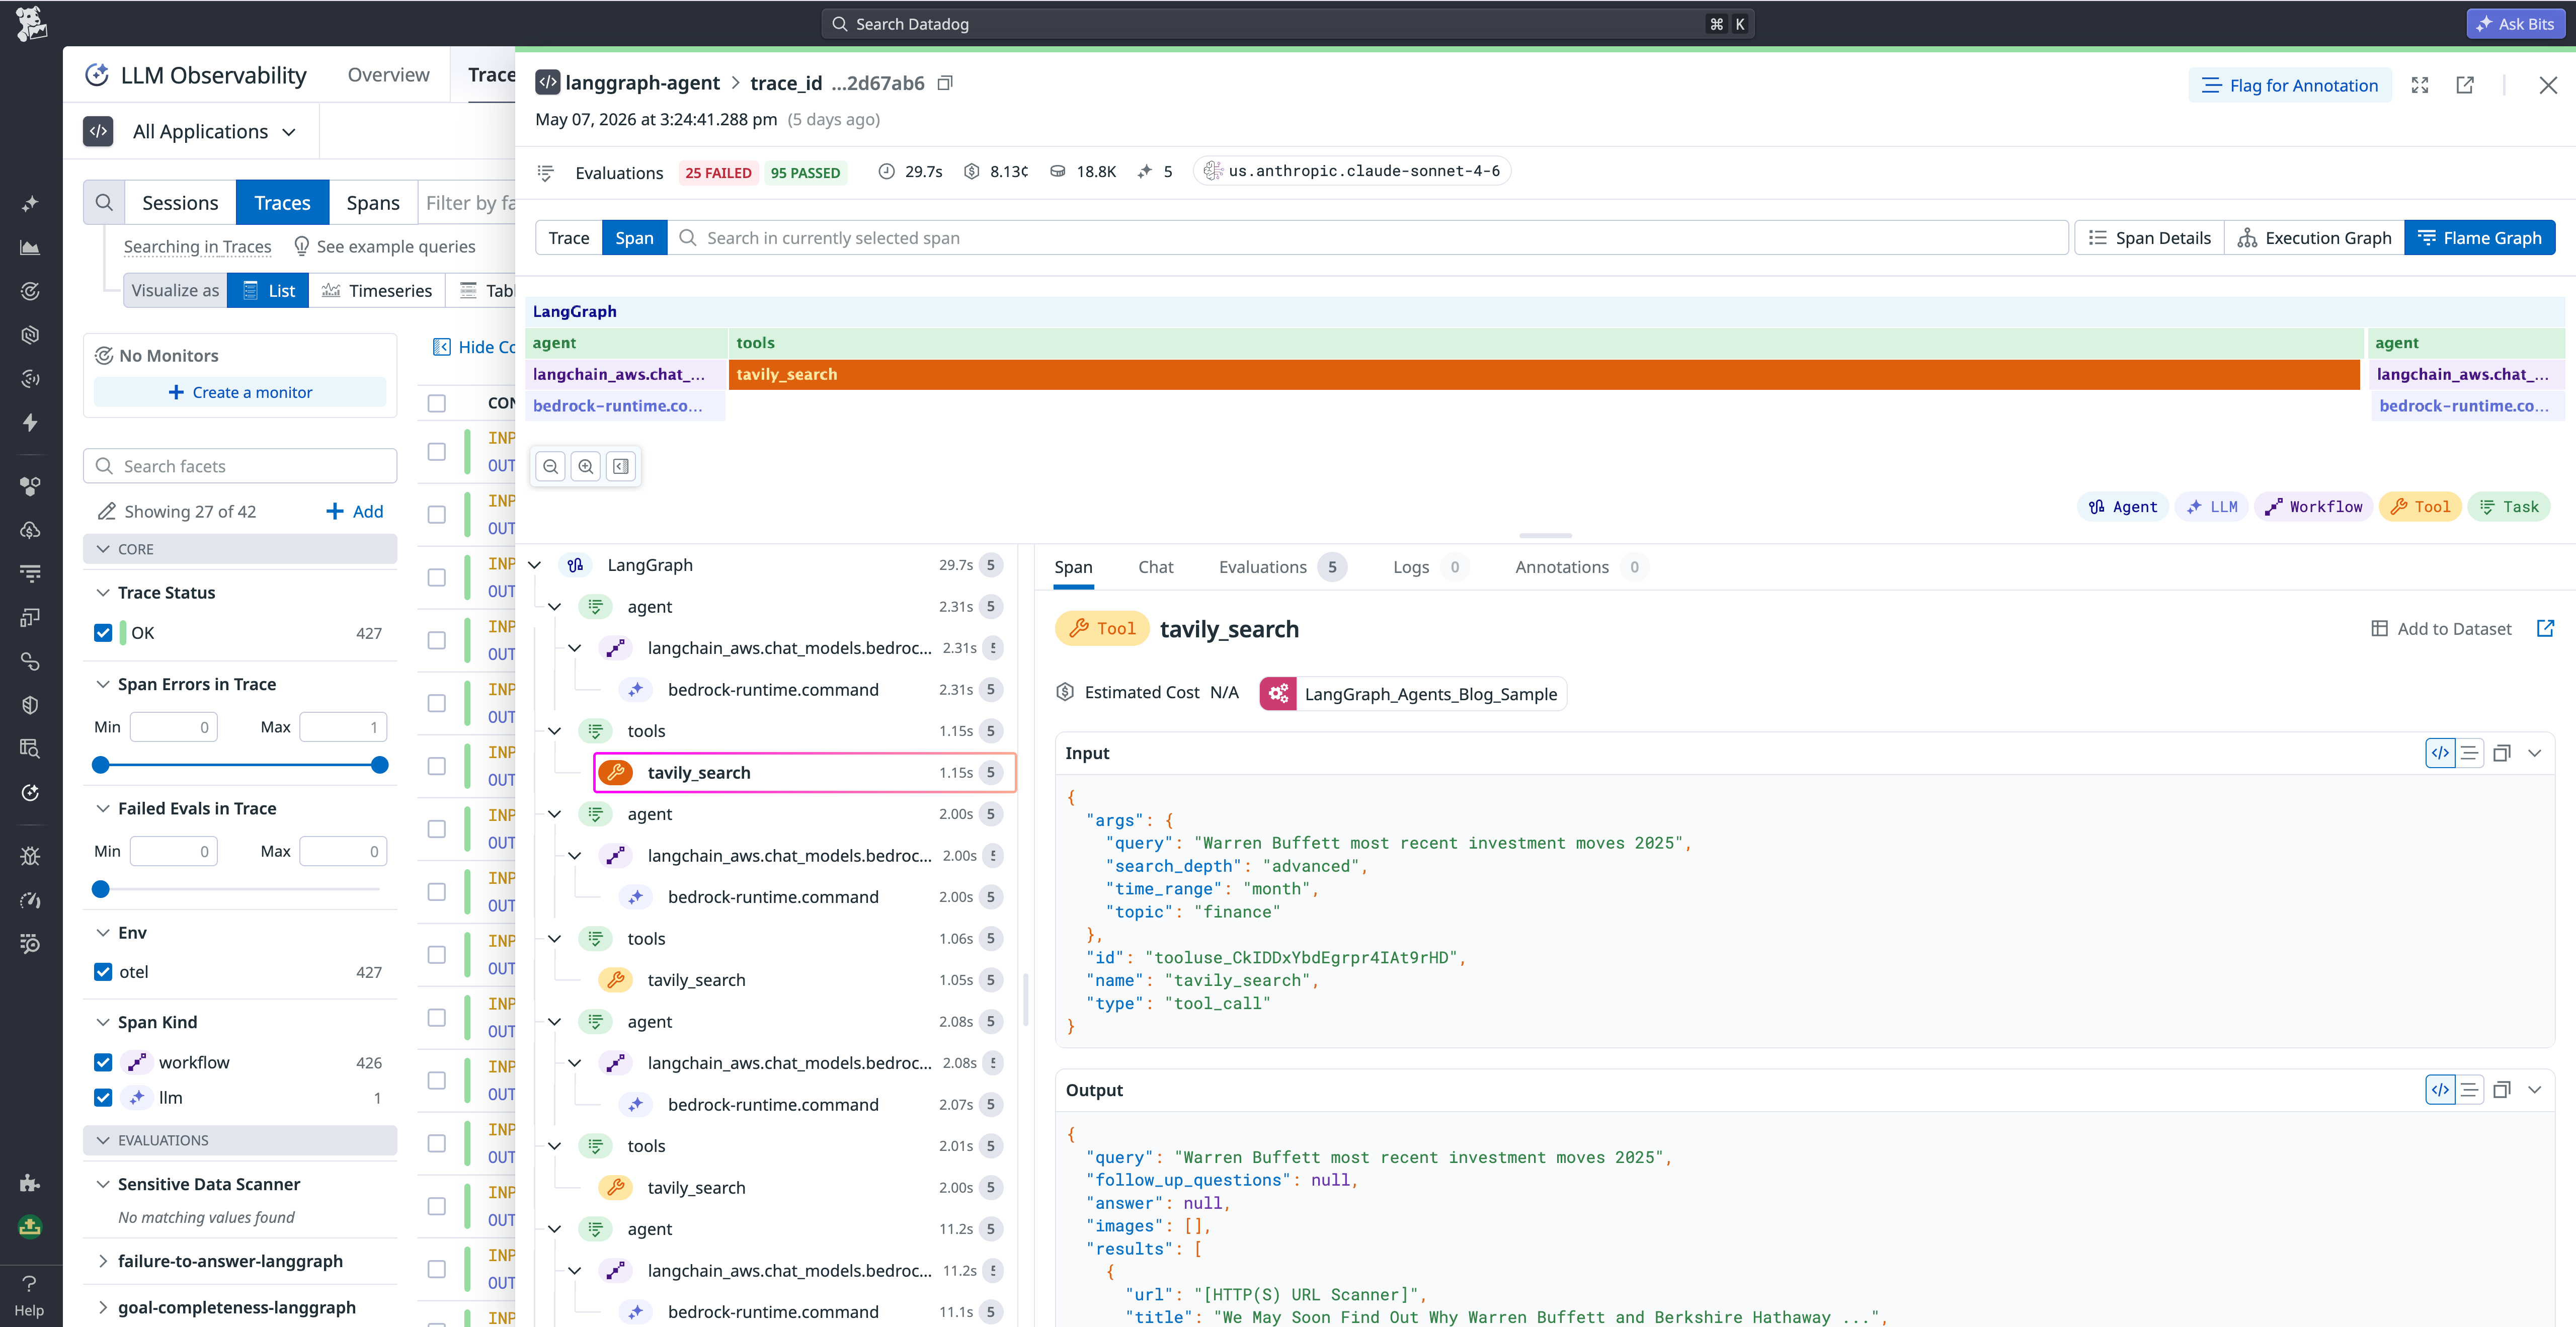The width and height of the screenshot is (2576, 1327).
Task: Copy the Input JSON content
Action: click(2502, 753)
